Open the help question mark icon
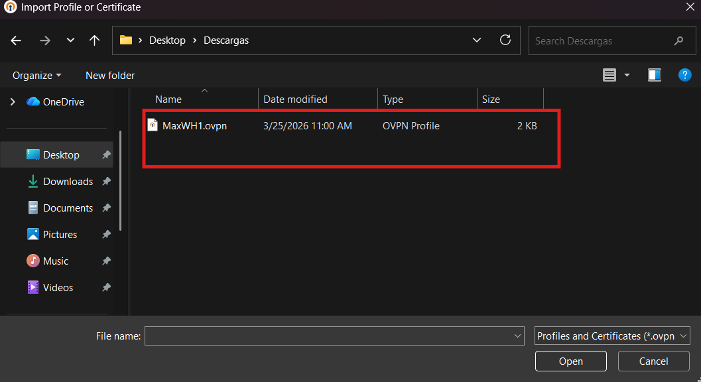Viewport: 701px width, 382px height. [685, 75]
